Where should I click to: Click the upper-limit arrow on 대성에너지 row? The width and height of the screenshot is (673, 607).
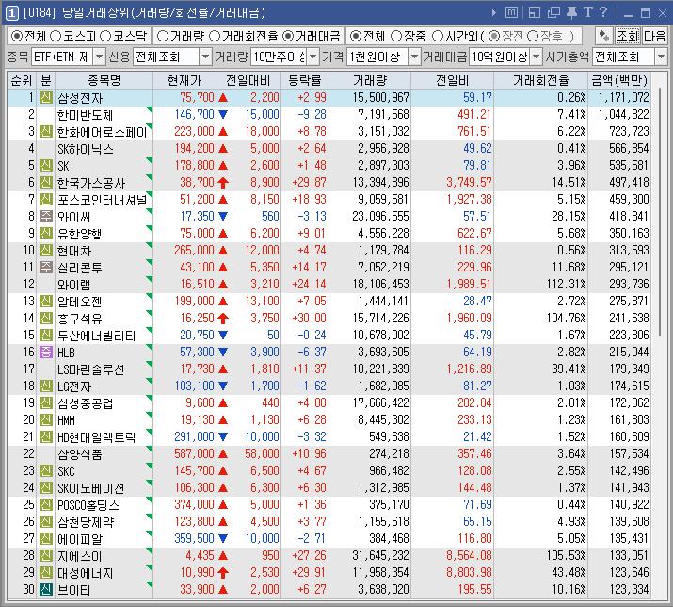point(223,573)
